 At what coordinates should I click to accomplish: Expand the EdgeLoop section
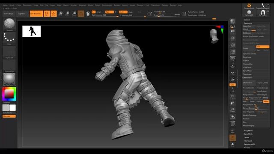click(247, 57)
